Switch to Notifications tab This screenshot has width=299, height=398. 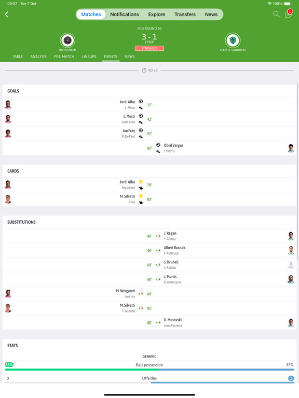pos(125,15)
